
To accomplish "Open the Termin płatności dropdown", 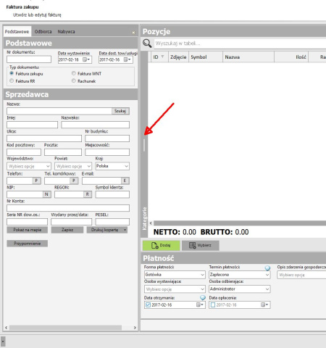I will pos(240,275).
